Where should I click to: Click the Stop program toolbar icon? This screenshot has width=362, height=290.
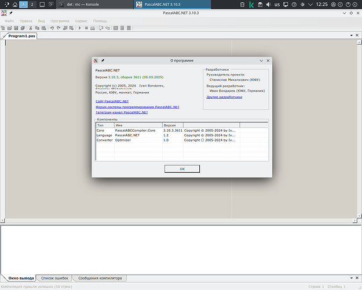coord(86,28)
